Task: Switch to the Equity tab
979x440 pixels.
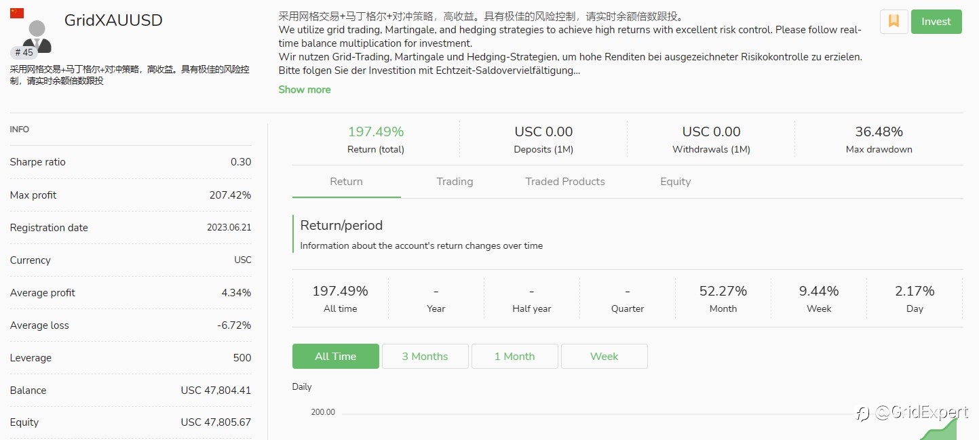Action: click(676, 182)
